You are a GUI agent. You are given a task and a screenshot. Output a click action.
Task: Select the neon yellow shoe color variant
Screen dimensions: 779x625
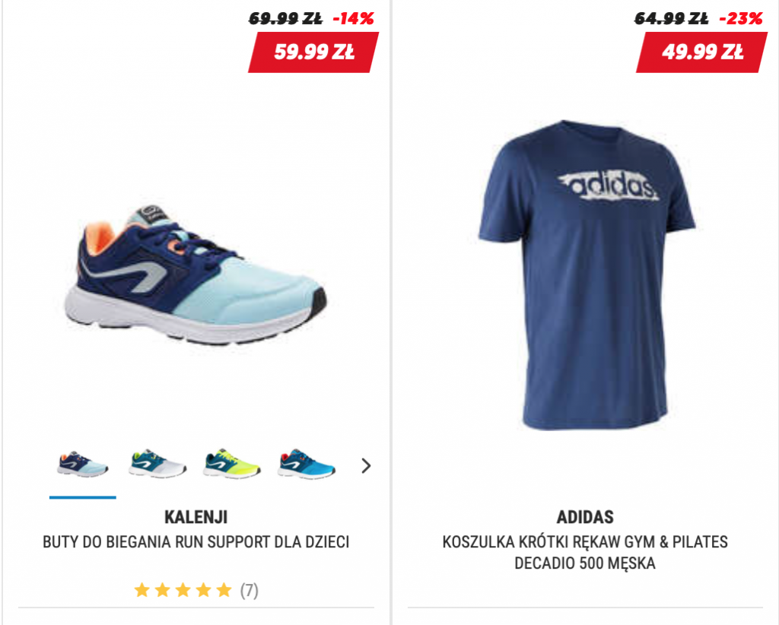click(x=231, y=465)
